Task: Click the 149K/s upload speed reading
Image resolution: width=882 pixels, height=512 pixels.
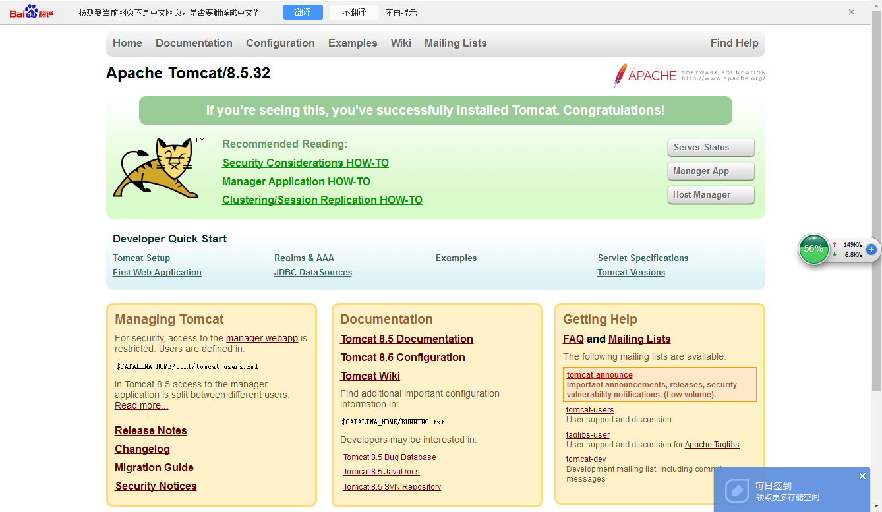Action: (x=853, y=244)
